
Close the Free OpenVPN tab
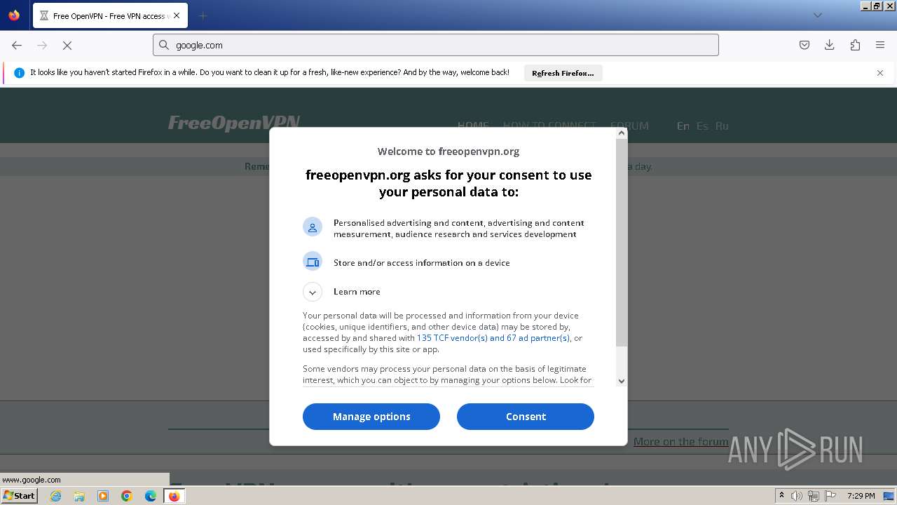coord(176,15)
